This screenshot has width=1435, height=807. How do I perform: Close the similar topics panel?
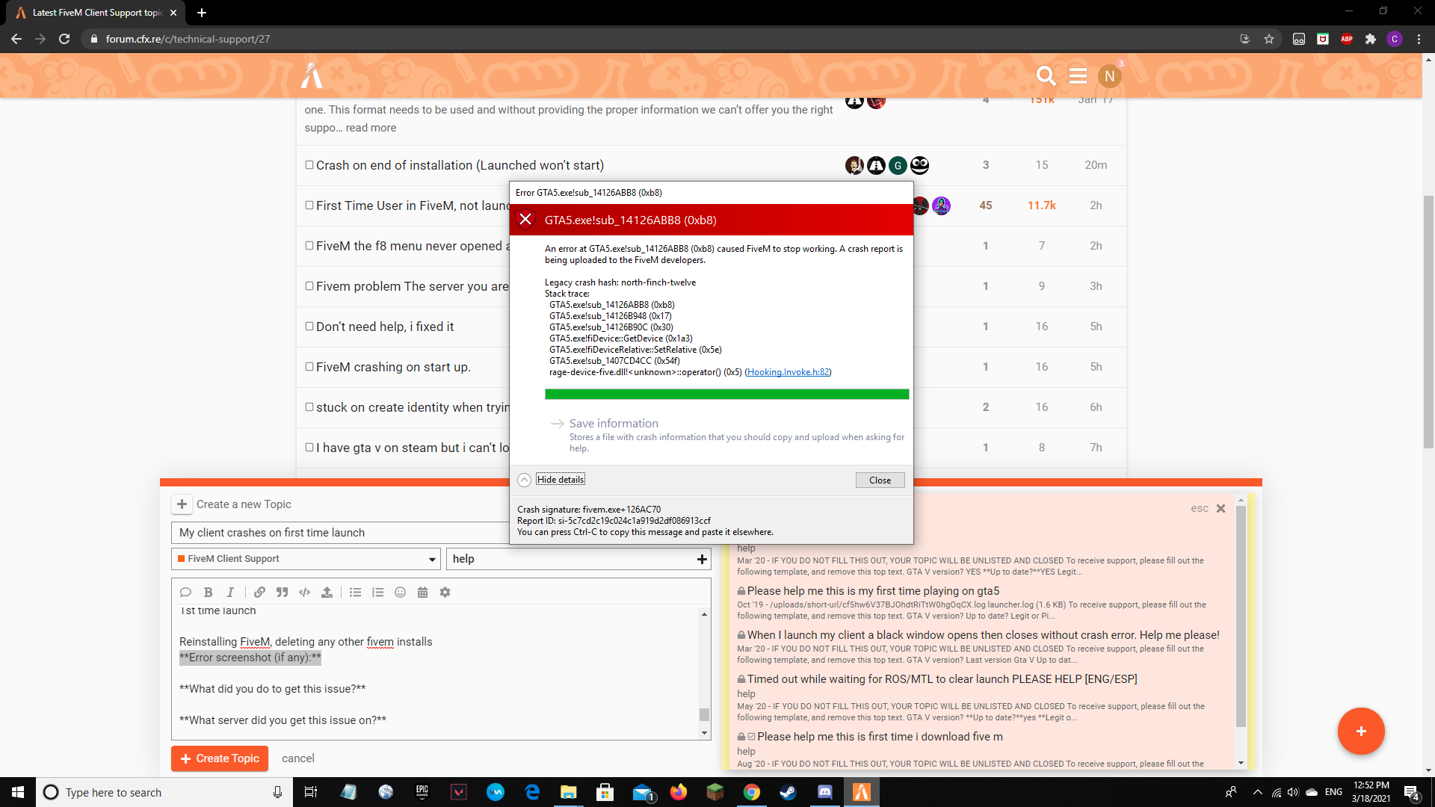[1220, 508]
